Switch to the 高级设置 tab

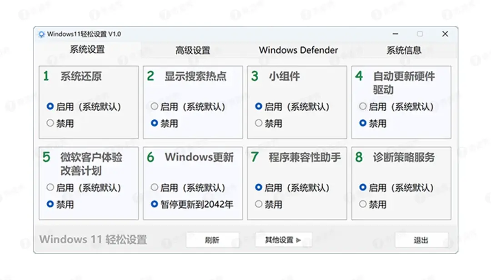(x=193, y=50)
